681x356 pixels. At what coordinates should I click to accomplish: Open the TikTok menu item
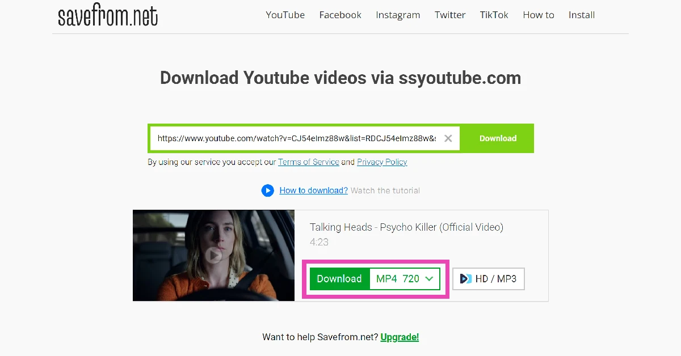(494, 15)
